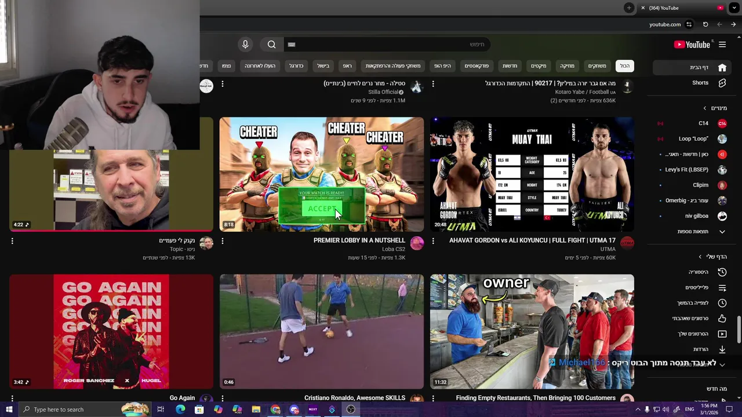Open Watch Later (לצפייה בהמשך)
Screen dimensions: 742x417
pyautogui.click(x=692, y=303)
